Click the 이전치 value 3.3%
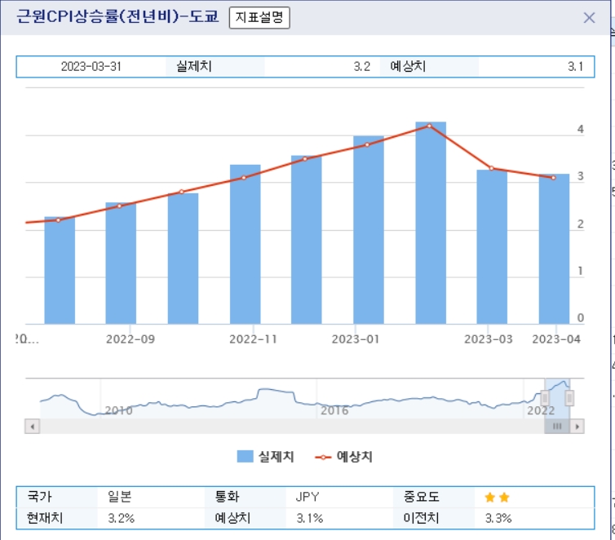This screenshot has width=615, height=540. (498, 519)
